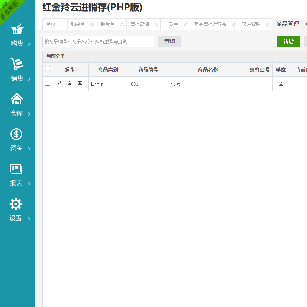Switch to the 客户管理 tab
Viewport: 307px width, 307px height.
tap(251, 24)
